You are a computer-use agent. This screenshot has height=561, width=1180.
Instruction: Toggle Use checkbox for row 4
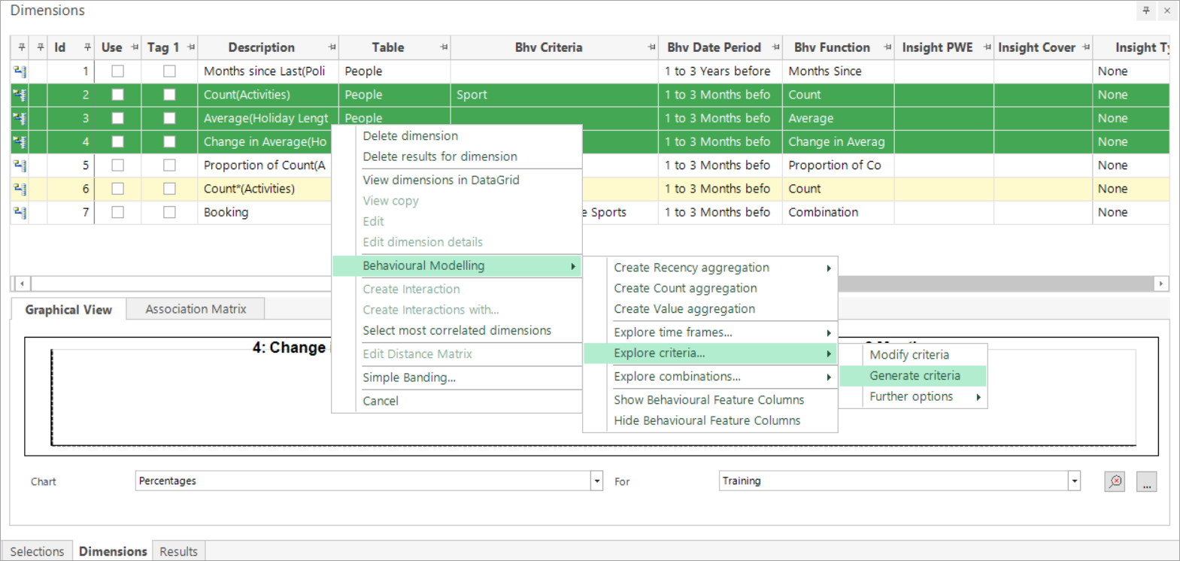coord(117,141)
